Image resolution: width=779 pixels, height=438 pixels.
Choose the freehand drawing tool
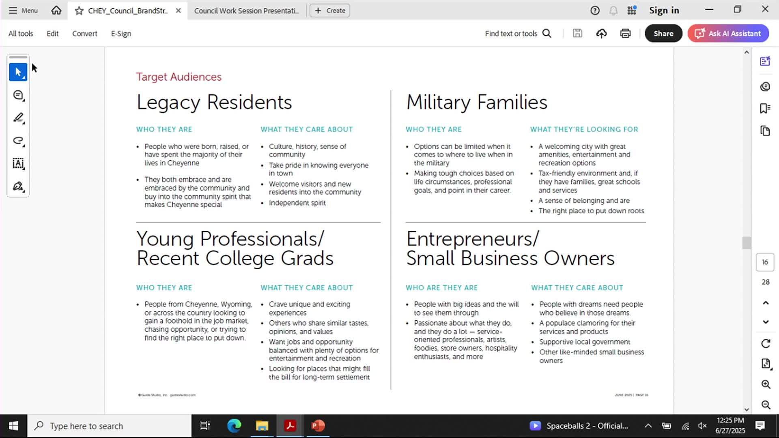18,140
